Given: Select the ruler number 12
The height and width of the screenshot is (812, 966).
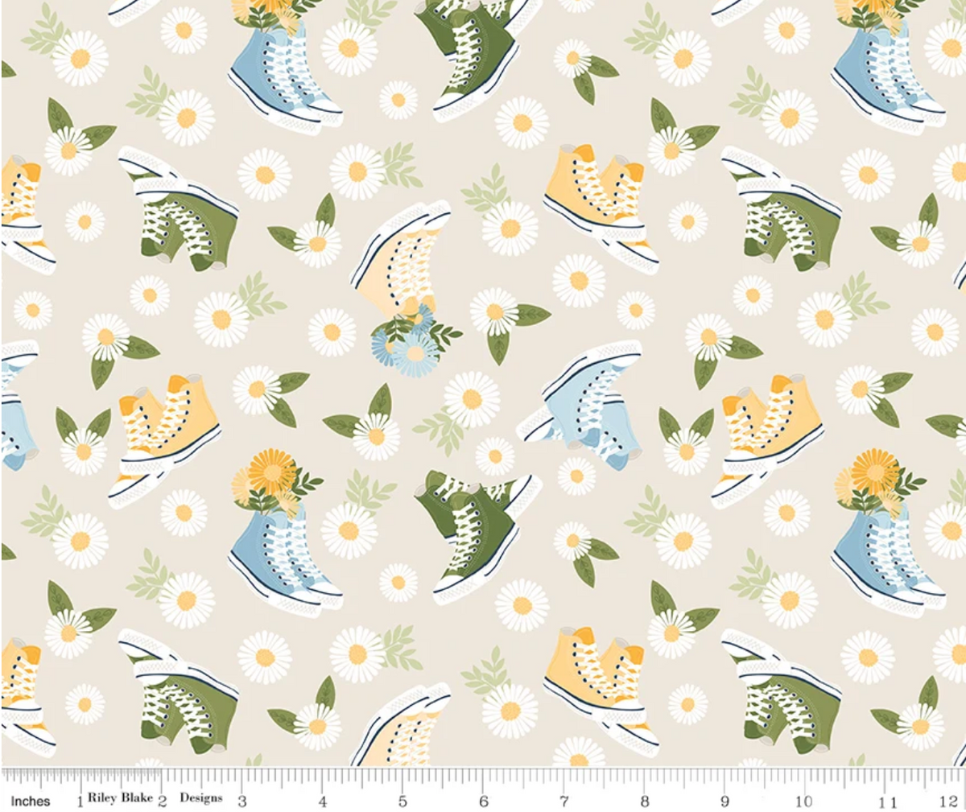Looking at the screenshot, I should (x=949, y=802).
